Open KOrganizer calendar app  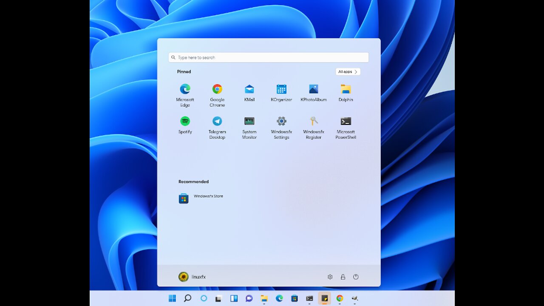click(x=281, y=93)
